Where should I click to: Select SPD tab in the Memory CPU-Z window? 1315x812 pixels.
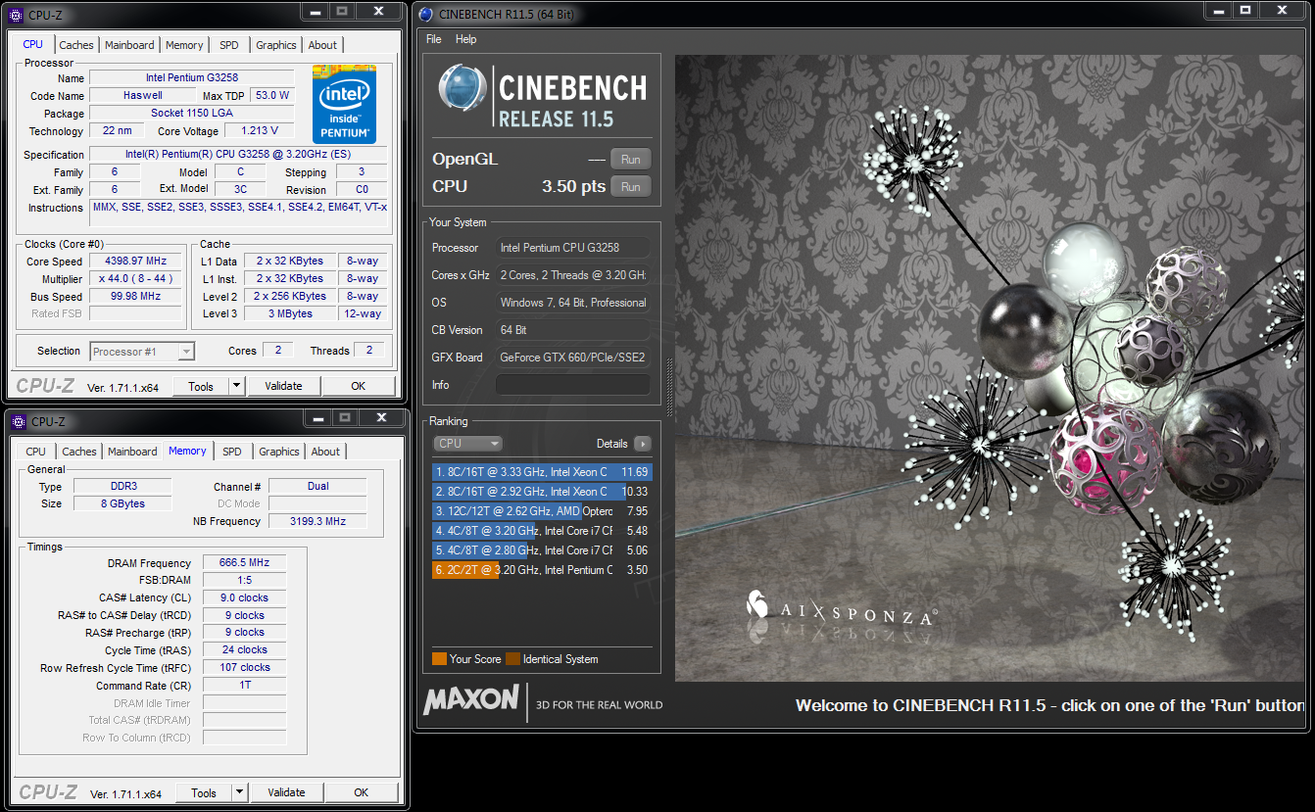click(231, 452)
